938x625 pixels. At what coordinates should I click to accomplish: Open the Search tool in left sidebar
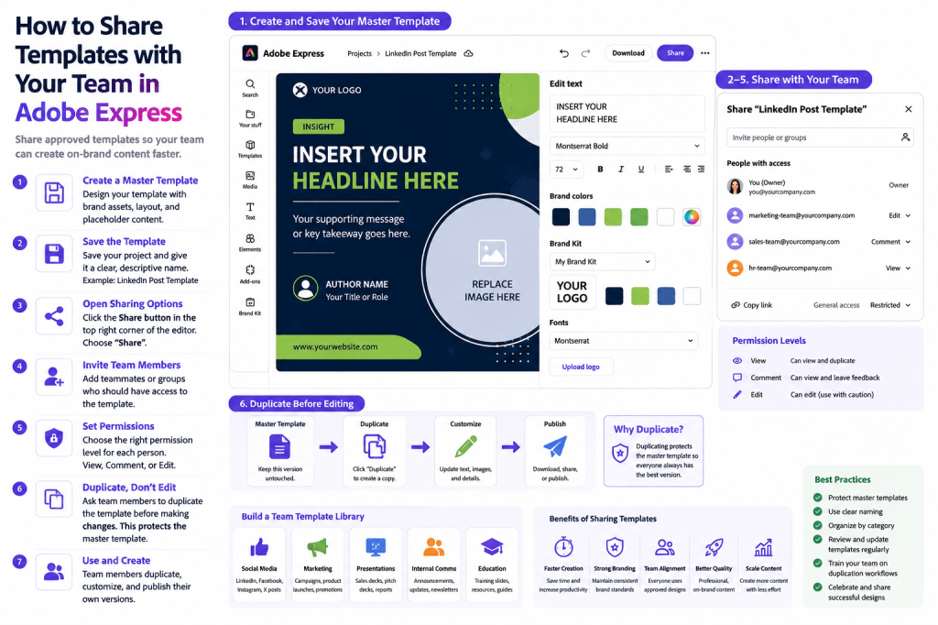250,88
